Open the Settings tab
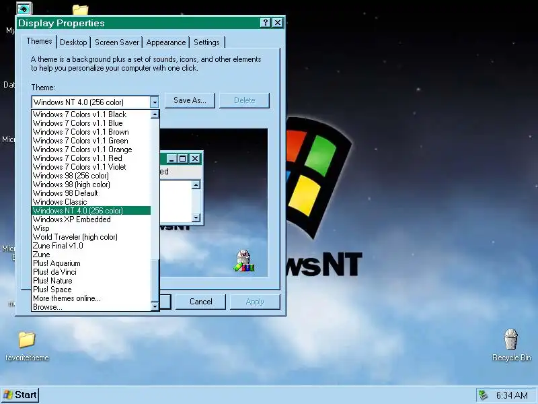The width and height of the screenshot is (538, 404). pos(206,42)
